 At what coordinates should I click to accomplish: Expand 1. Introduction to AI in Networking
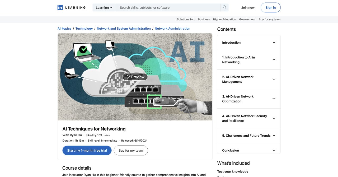pos(249,60)
